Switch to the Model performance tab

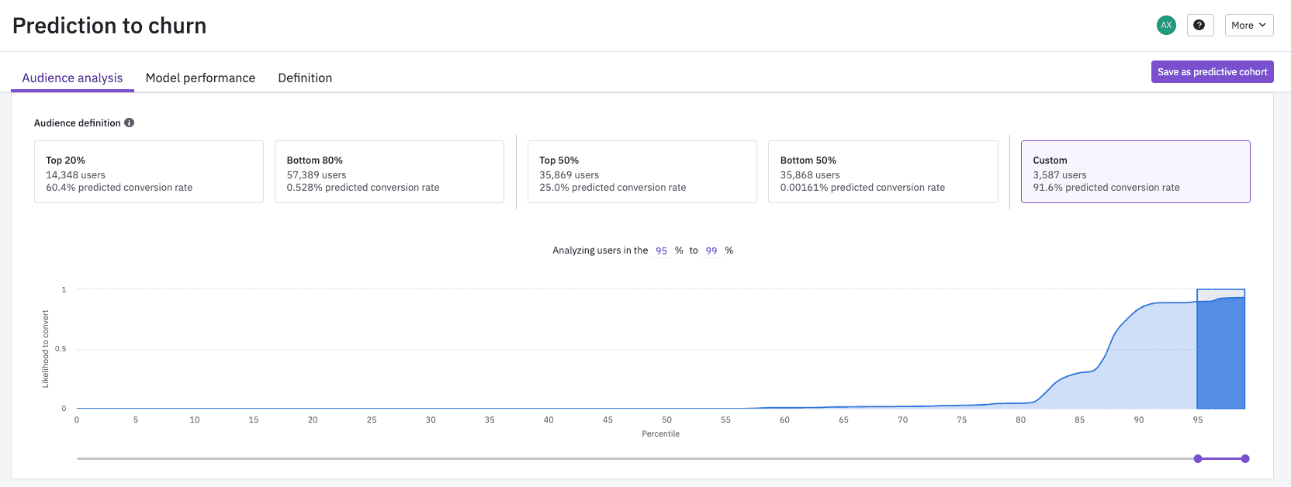(200, 78)
